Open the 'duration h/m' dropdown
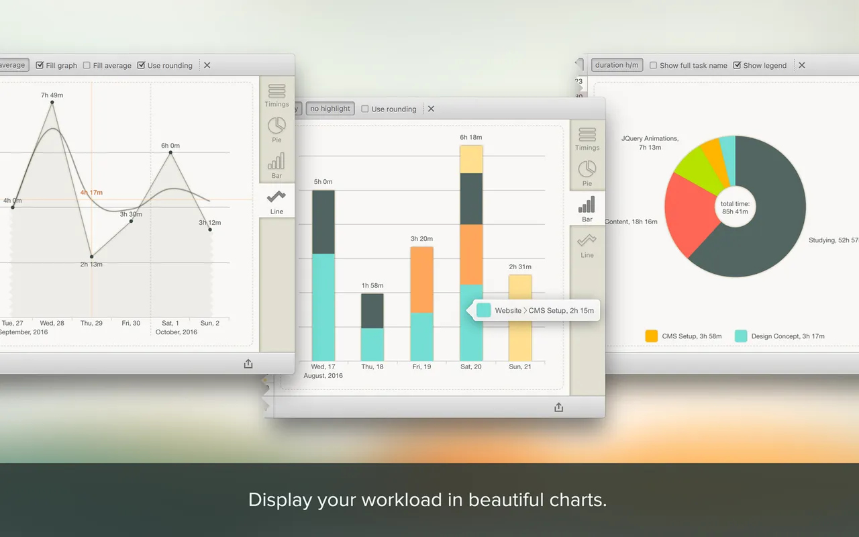 (x=617, y=65)
